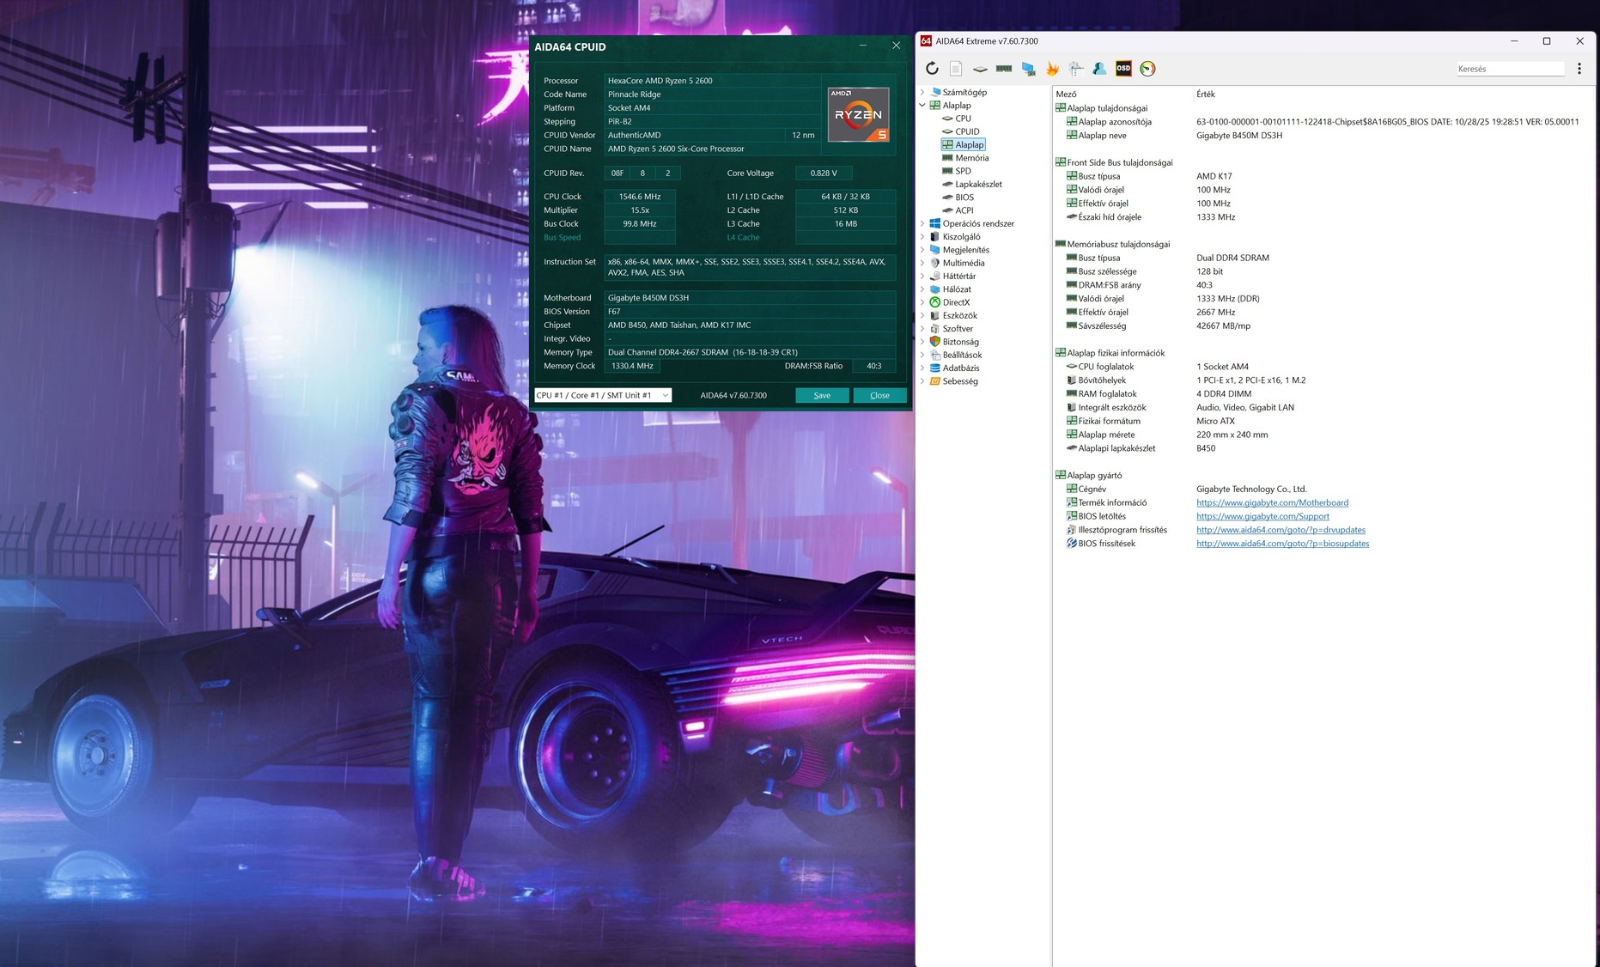Click the Windows logo icon beside Operációs rendszer
Viewport: 1600px width, 967px height.
pyautogui.click(x=935, y=223)
